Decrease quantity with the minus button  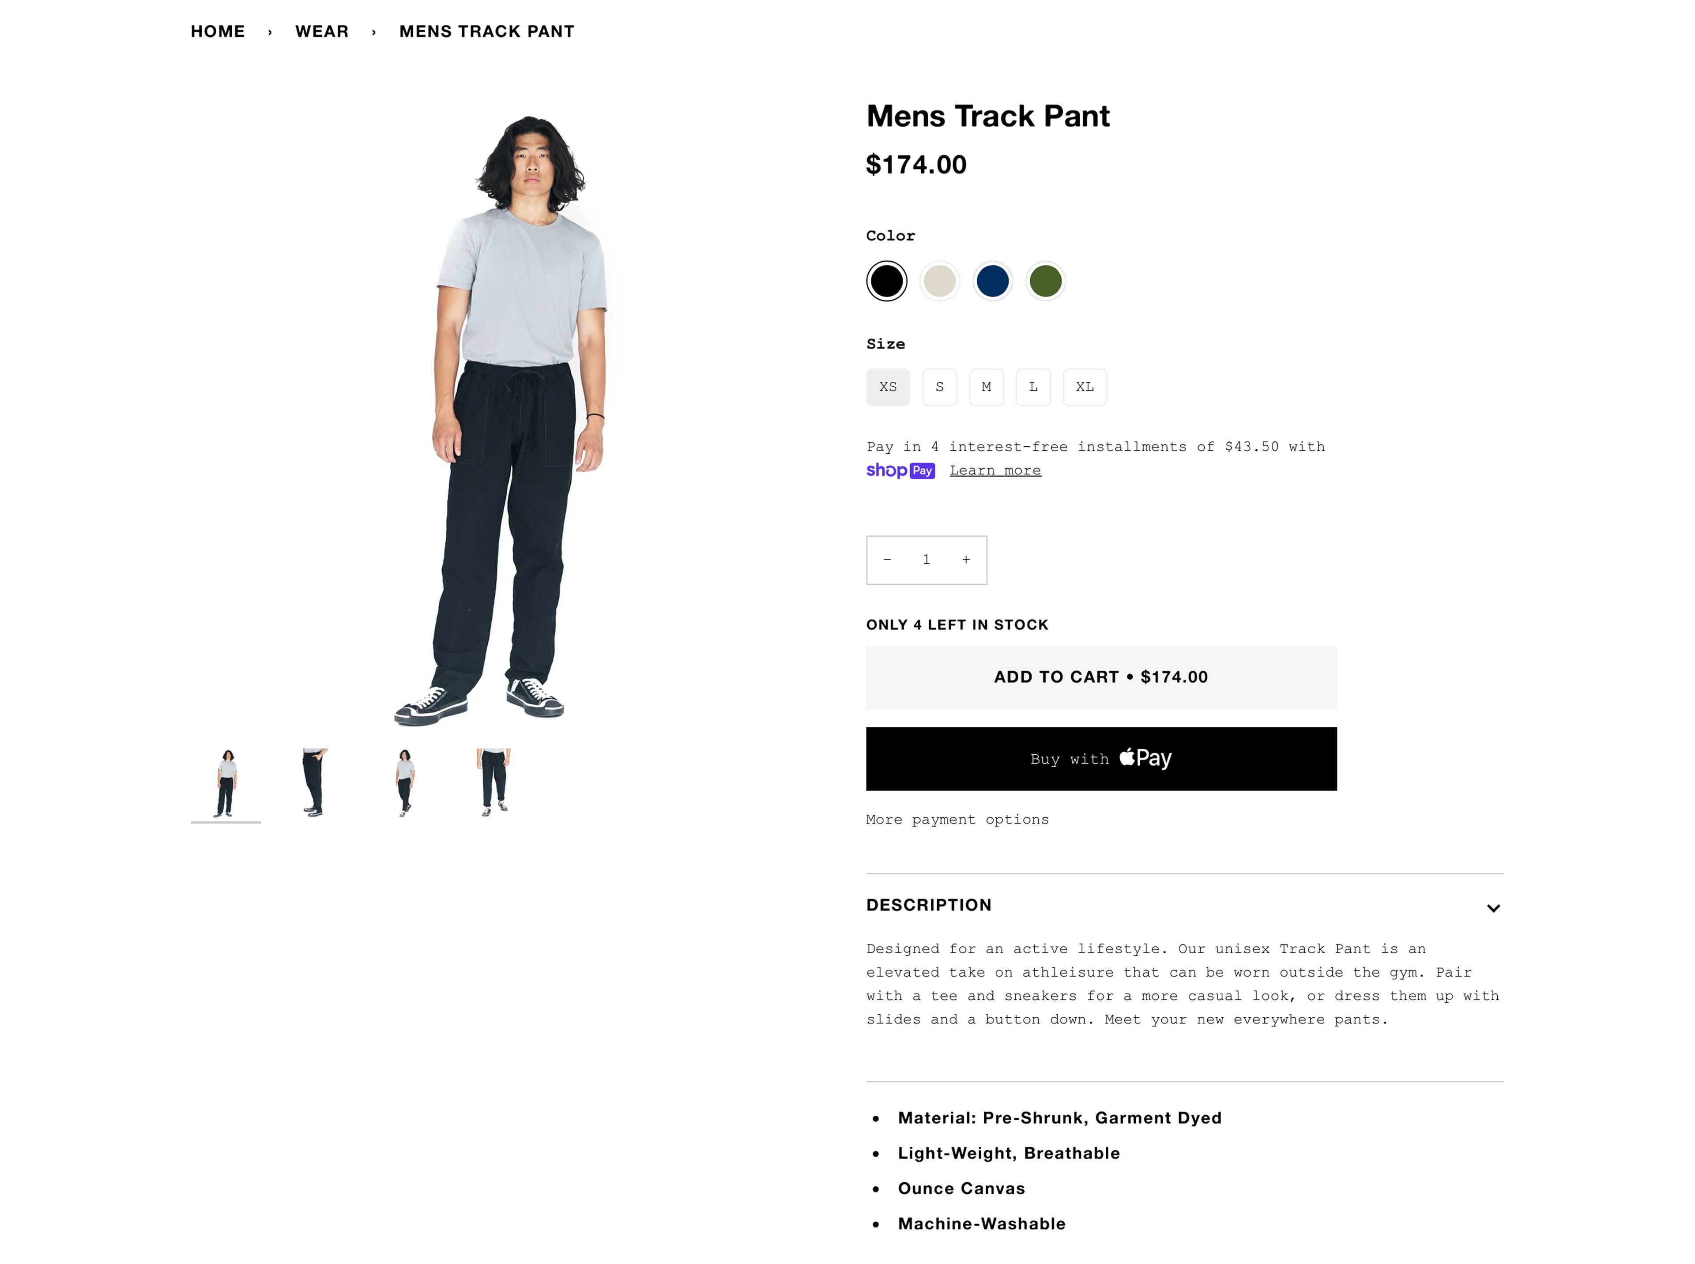pyautogui.click(x=887, y=560)
